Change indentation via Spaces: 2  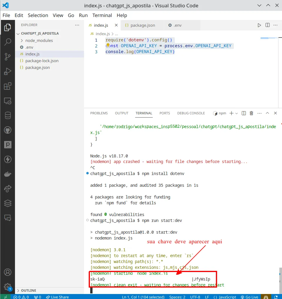coord(177,297)
